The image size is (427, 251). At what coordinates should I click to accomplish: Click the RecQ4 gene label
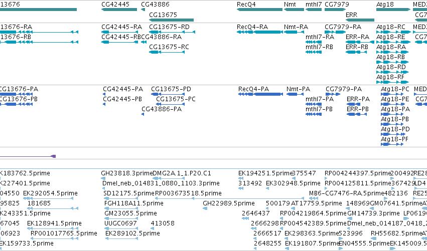246,5
